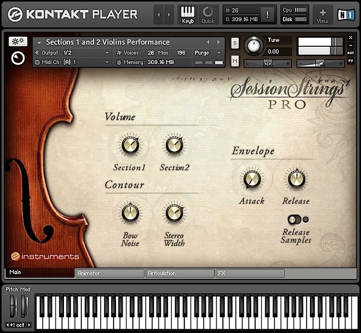Viewport: 361px width, 333px height.
Task: Open the View options plus icon
Action: [x=322, y=14]
